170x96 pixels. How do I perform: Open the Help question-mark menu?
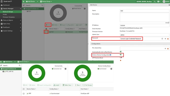click(x=159, y=2)
